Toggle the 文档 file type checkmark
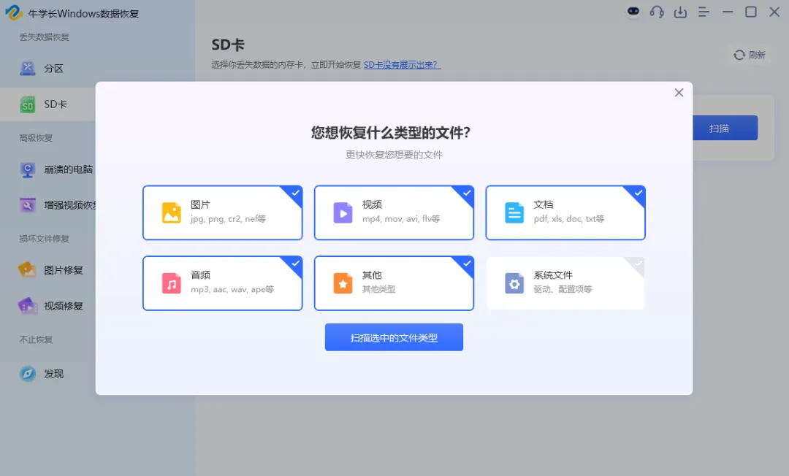Screen dimensions: 789x476 [638, 193]
